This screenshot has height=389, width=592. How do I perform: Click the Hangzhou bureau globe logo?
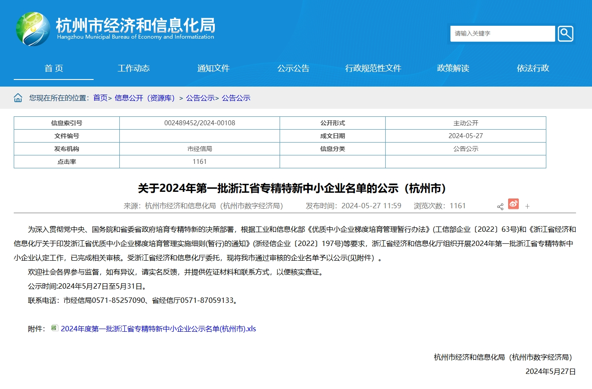(33, 29)
